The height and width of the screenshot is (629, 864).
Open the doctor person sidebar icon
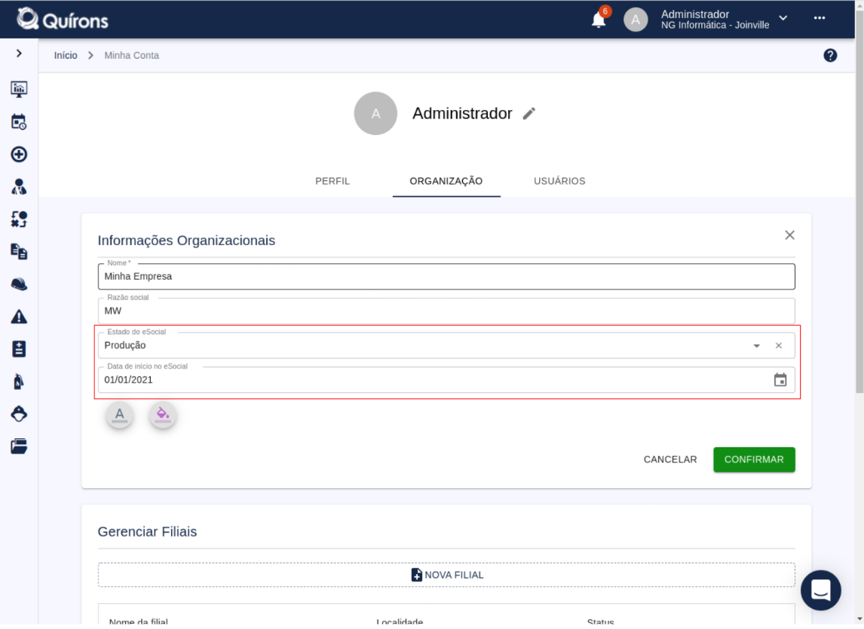pos(20,187)
